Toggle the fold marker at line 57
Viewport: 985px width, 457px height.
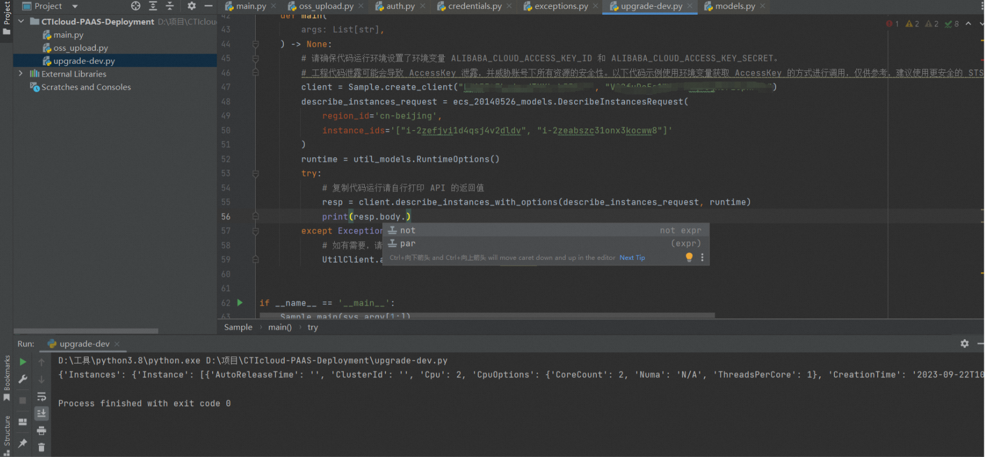[x=256, y=231]
